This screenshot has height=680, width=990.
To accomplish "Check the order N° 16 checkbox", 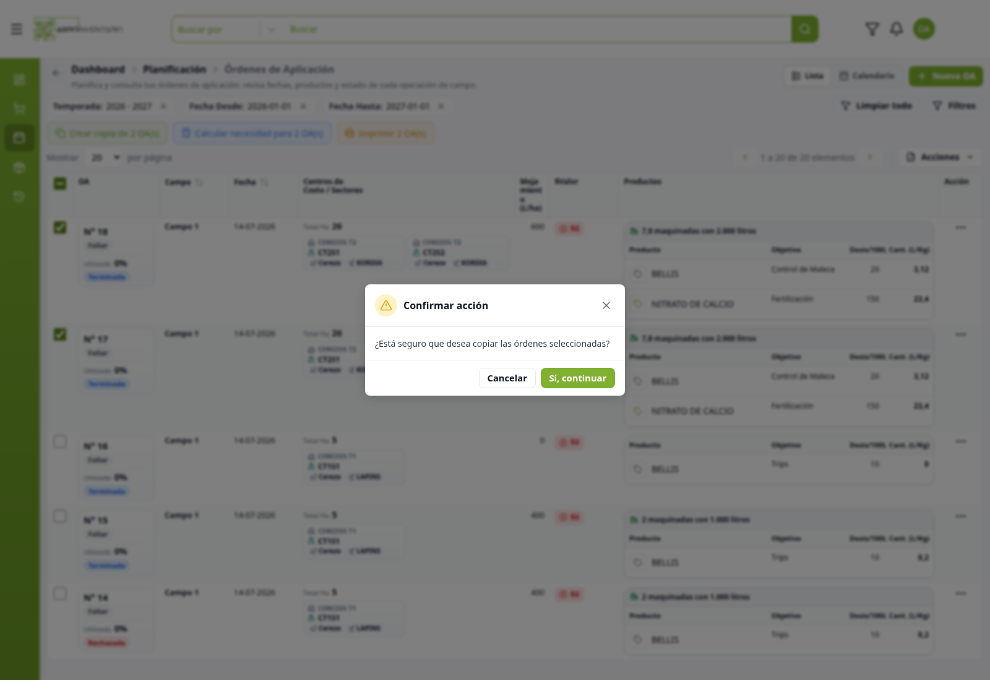I will [x=60, y=441].
